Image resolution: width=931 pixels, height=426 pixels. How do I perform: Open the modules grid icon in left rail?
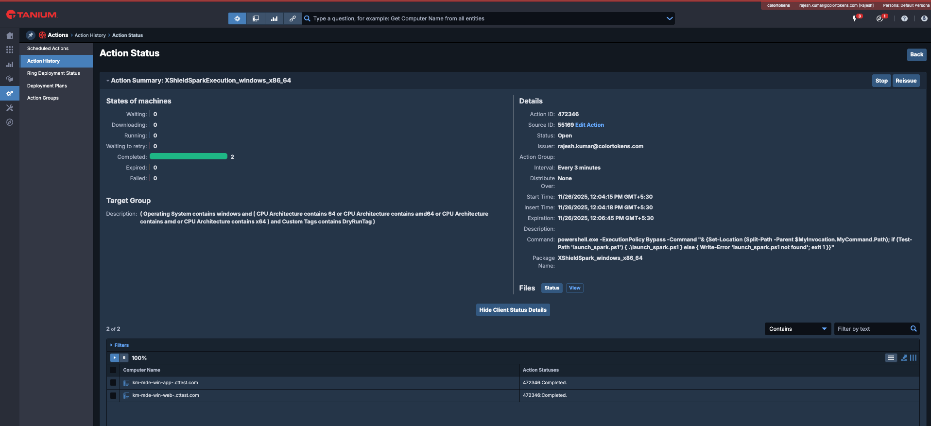tap(10, 50)
